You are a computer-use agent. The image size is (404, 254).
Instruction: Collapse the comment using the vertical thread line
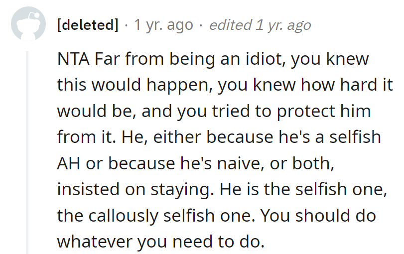tap(27, 149)
